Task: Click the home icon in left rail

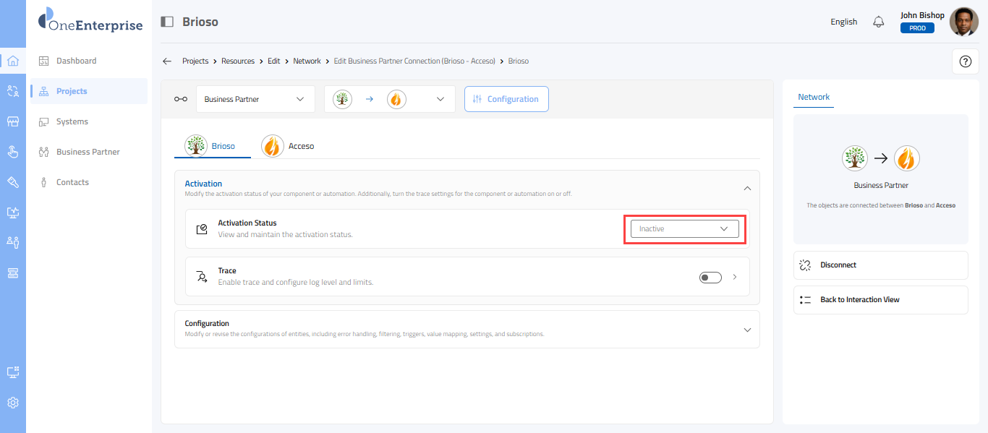Action: click(13, 61)
